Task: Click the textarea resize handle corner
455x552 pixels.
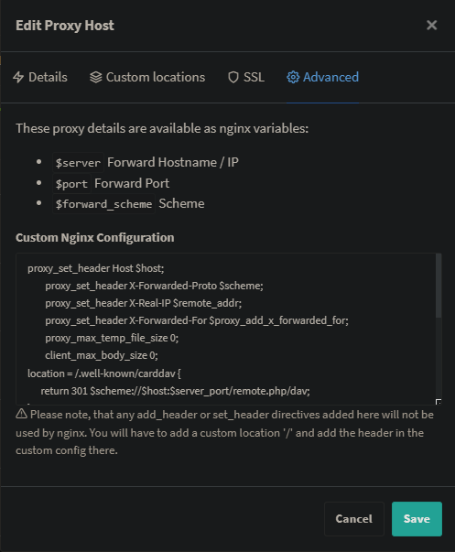Action: point(439,402)
